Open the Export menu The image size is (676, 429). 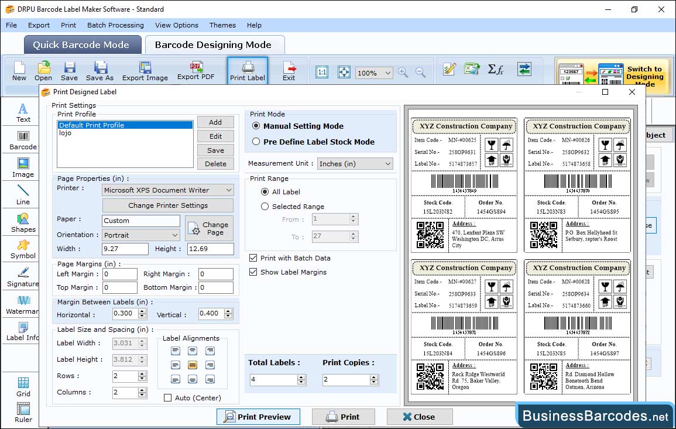pyautogui.click(x=39, y=25)
